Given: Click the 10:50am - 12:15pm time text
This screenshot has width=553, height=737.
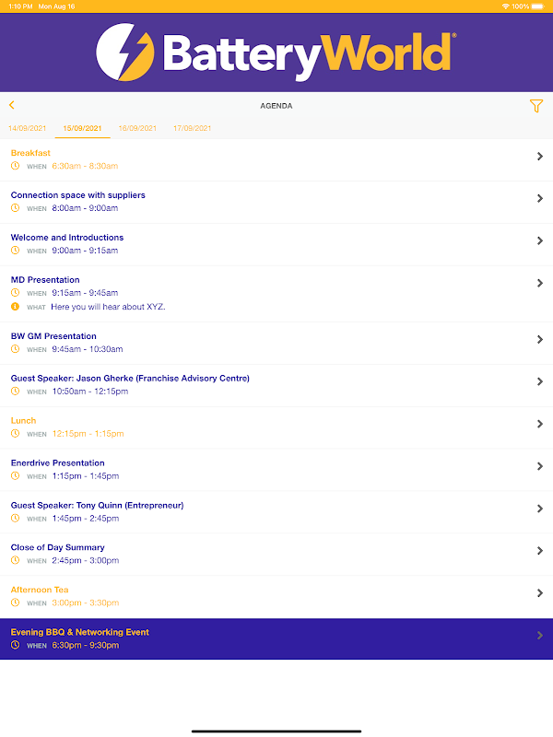Looking at the screenshot, I should (90, 392).
